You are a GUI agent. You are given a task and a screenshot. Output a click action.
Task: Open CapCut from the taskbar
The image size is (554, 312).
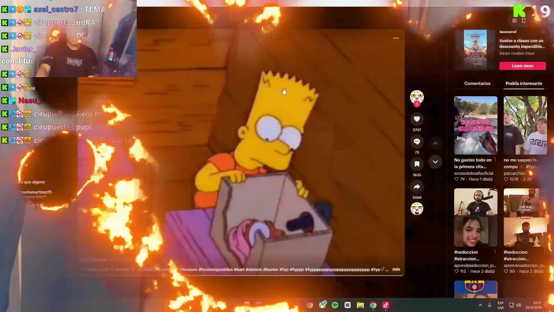[348, 305]
